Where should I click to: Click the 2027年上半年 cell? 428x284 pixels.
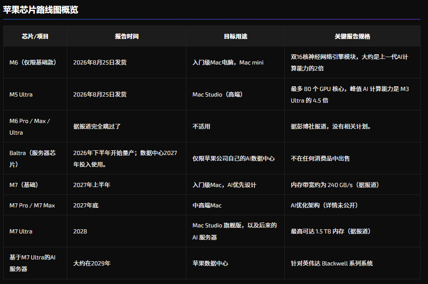(127, 185)
